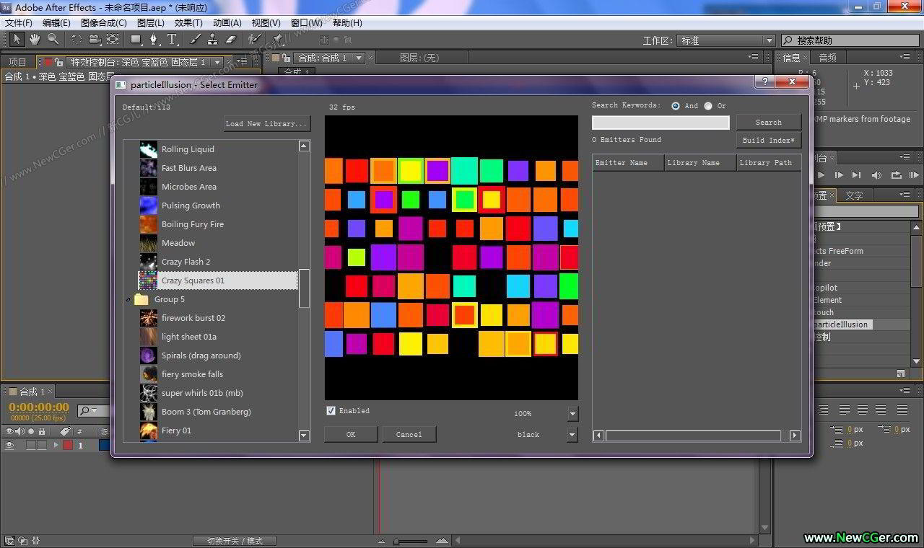Click the preview panel play button
The height and width of the screenshot is (548, 924).
click(821, 174)
